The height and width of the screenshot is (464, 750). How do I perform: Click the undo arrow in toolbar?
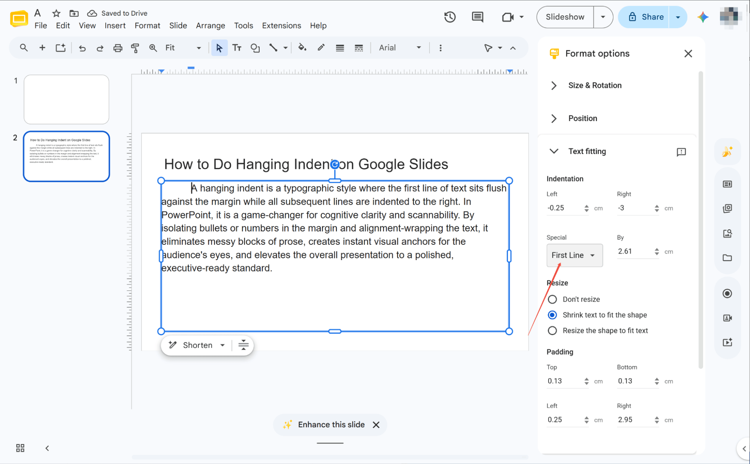(82, 48)
